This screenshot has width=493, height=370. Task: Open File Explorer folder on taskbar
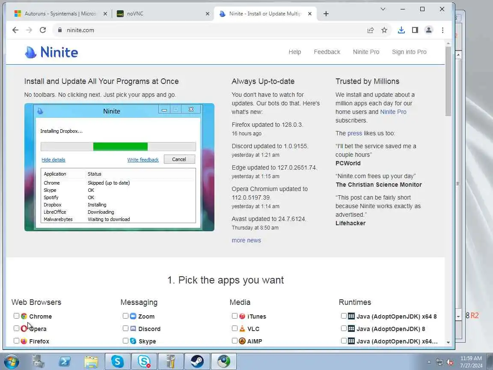[x=91, y=361]
